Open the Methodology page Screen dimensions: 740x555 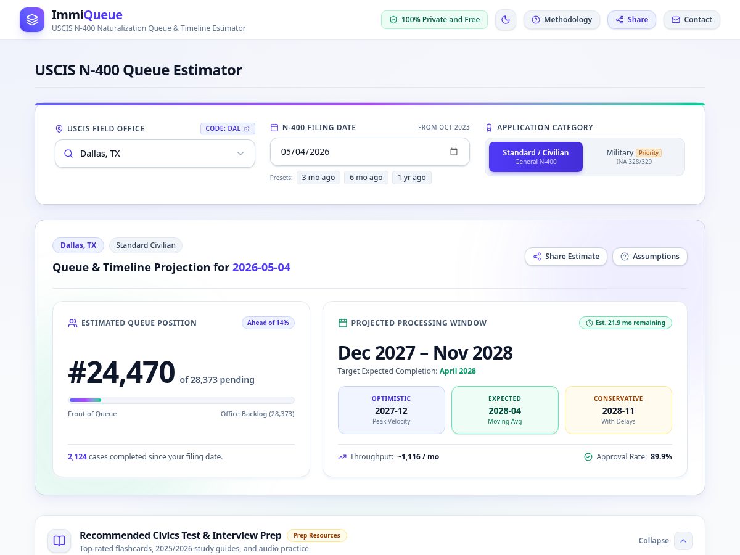[562, 20]
